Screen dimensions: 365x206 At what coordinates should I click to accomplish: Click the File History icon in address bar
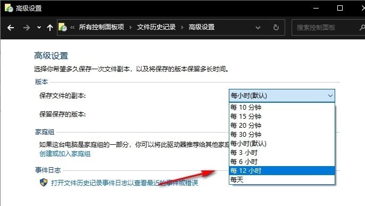pos(62,27)
